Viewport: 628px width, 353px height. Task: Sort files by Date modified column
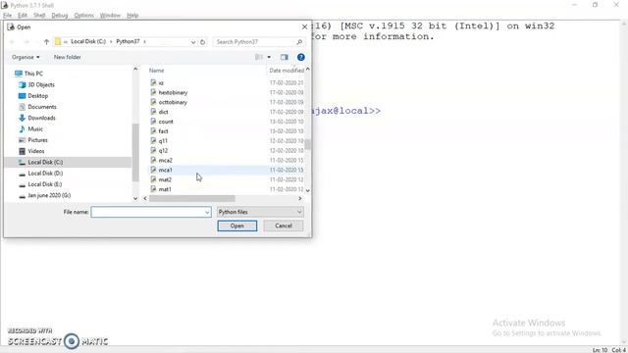point(287,71)
